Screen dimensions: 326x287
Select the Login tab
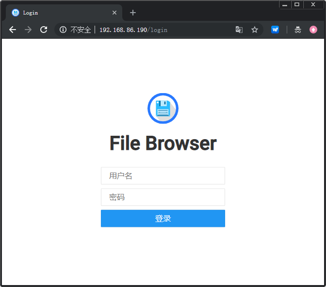(x=64, y=13)
